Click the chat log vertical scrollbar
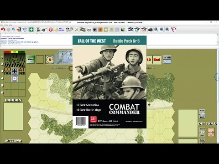 [x=218, y=39]
